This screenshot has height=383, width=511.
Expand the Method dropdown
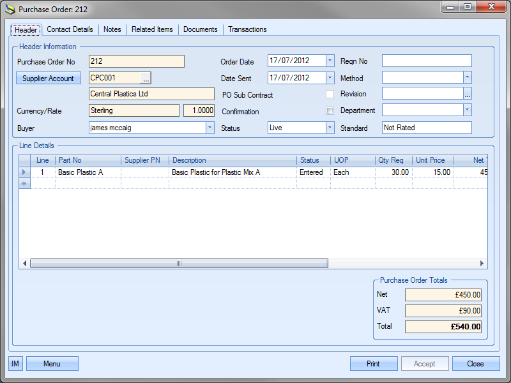coord(467,77)
